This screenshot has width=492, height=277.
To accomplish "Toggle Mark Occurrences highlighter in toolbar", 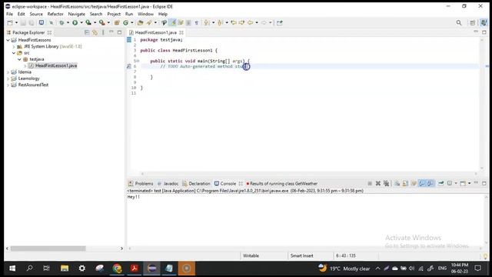I will pos(173,22).
